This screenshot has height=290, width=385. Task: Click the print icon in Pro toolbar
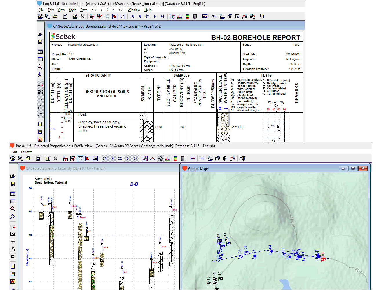(x=28, y=159)
